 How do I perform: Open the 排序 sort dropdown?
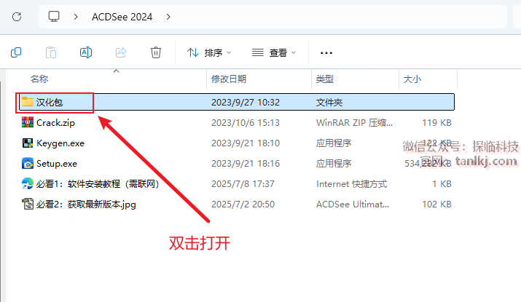click(209, 52)
